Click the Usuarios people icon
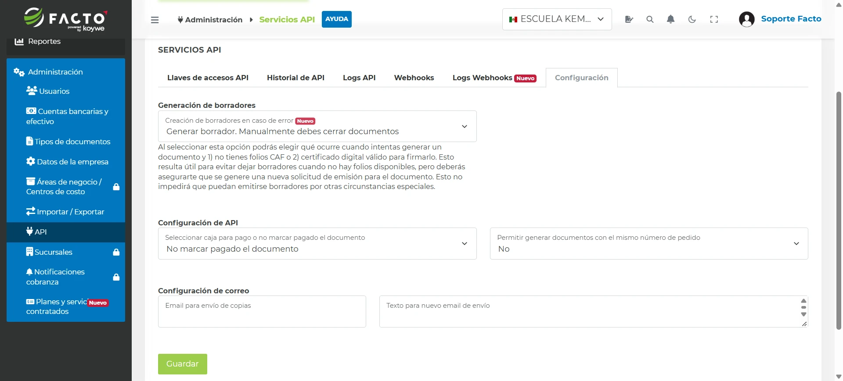The width and height of the screenshot is (843, 381). [32, 91]
